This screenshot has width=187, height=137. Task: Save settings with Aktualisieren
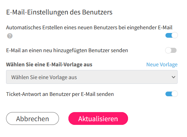98,118
